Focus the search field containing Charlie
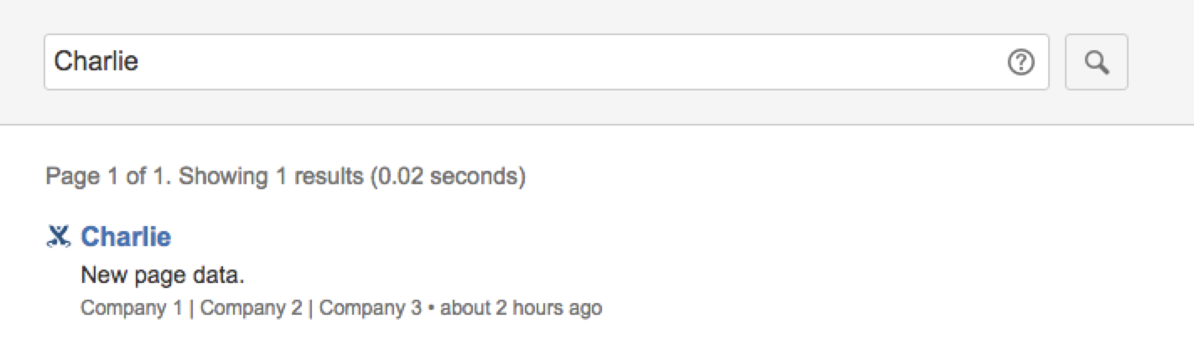The image size is (1194, 360). click(545, 62)
